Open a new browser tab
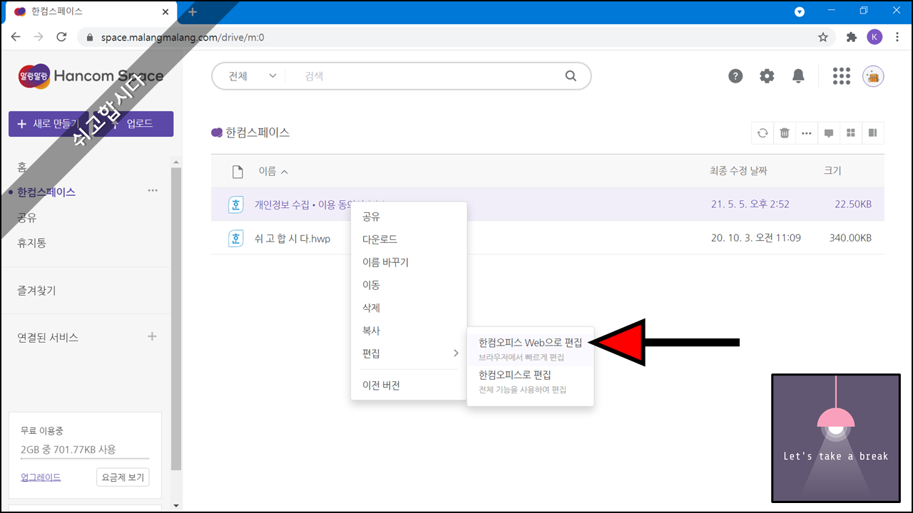This screenshot has height=513, width=913. 193,12
